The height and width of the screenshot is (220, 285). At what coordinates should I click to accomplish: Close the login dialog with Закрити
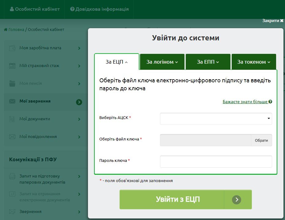[x=273, y=21]
